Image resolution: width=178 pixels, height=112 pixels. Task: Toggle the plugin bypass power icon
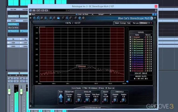point(35,18)
